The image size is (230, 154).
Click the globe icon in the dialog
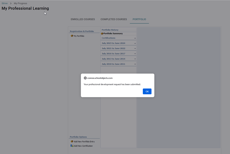[85, 78]
